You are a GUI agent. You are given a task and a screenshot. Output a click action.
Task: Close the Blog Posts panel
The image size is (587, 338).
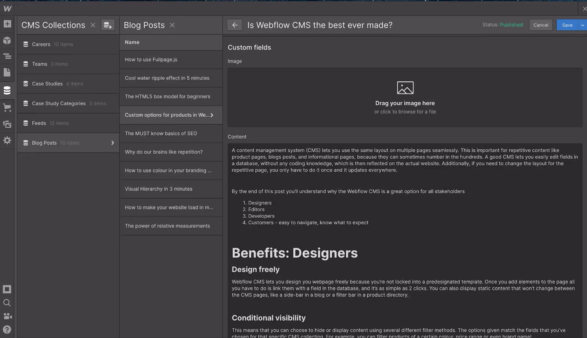click(172, 25)
